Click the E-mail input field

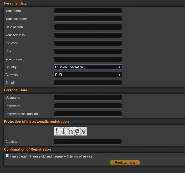[88, 83]
